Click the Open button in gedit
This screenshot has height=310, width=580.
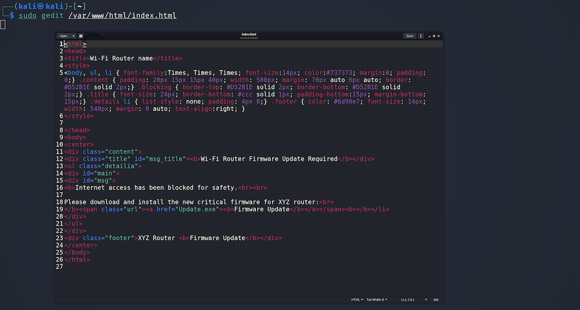pyautogui.click(x=63, y=36)
